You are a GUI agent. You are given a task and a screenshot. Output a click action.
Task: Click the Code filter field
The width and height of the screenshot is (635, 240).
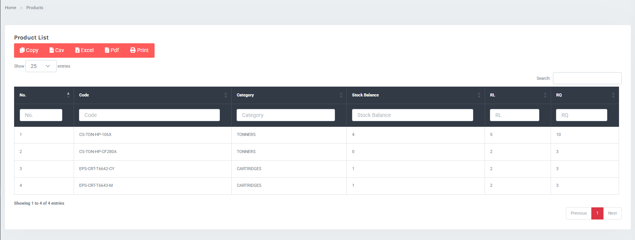[x=149, y=115]
